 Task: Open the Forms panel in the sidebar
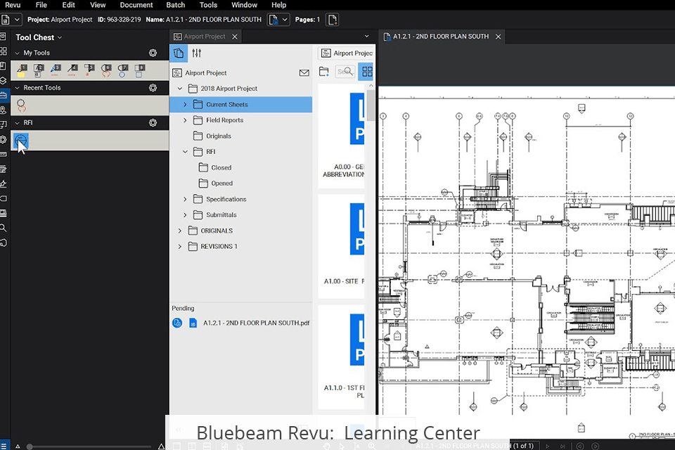3,169
